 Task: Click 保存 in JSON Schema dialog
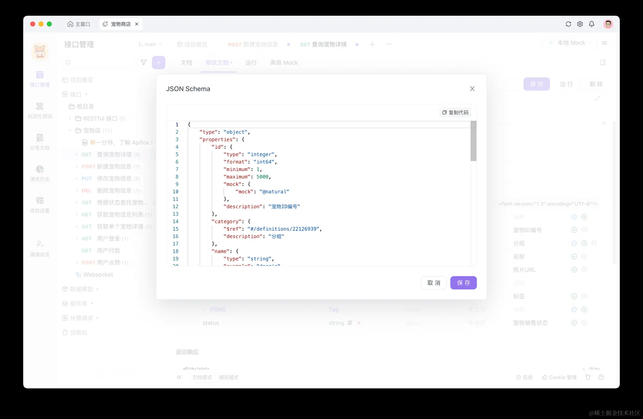coord(463,283)
